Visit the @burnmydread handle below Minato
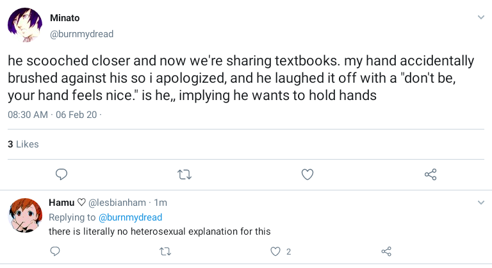The width and height of the screenshot is (492, 268). pos(81,34)
